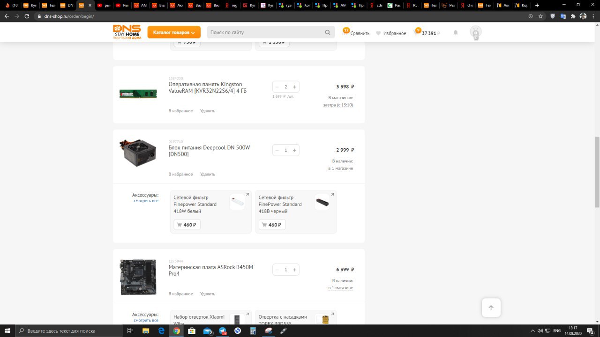Open Deepcool power supply thumbnail
The height and width of the screenshot is (337, 600).
[x=138, y=153]
